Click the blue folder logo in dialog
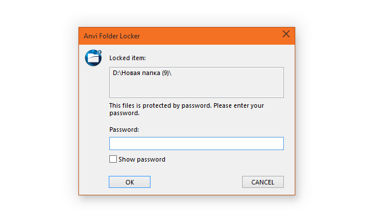 click(x=93, y=58)
